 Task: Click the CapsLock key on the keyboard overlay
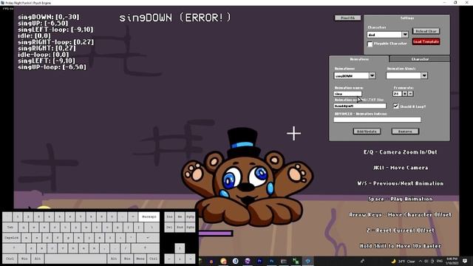(12, 238)
